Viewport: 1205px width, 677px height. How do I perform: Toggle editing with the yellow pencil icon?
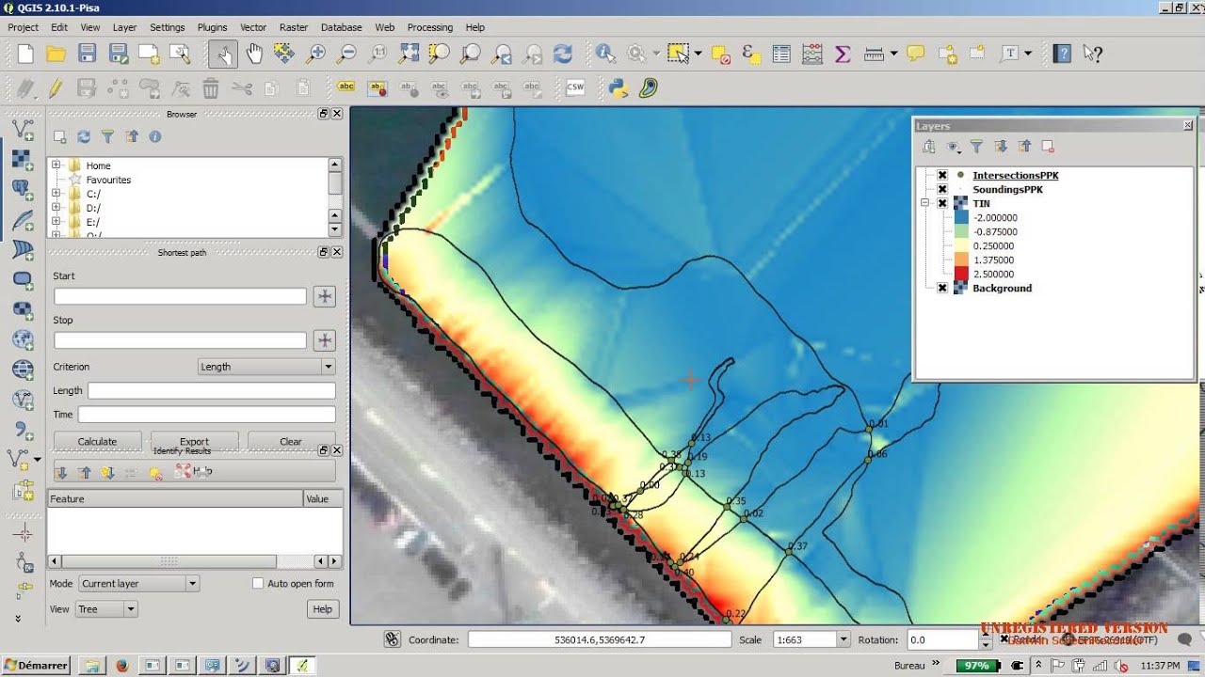point(56,88)
